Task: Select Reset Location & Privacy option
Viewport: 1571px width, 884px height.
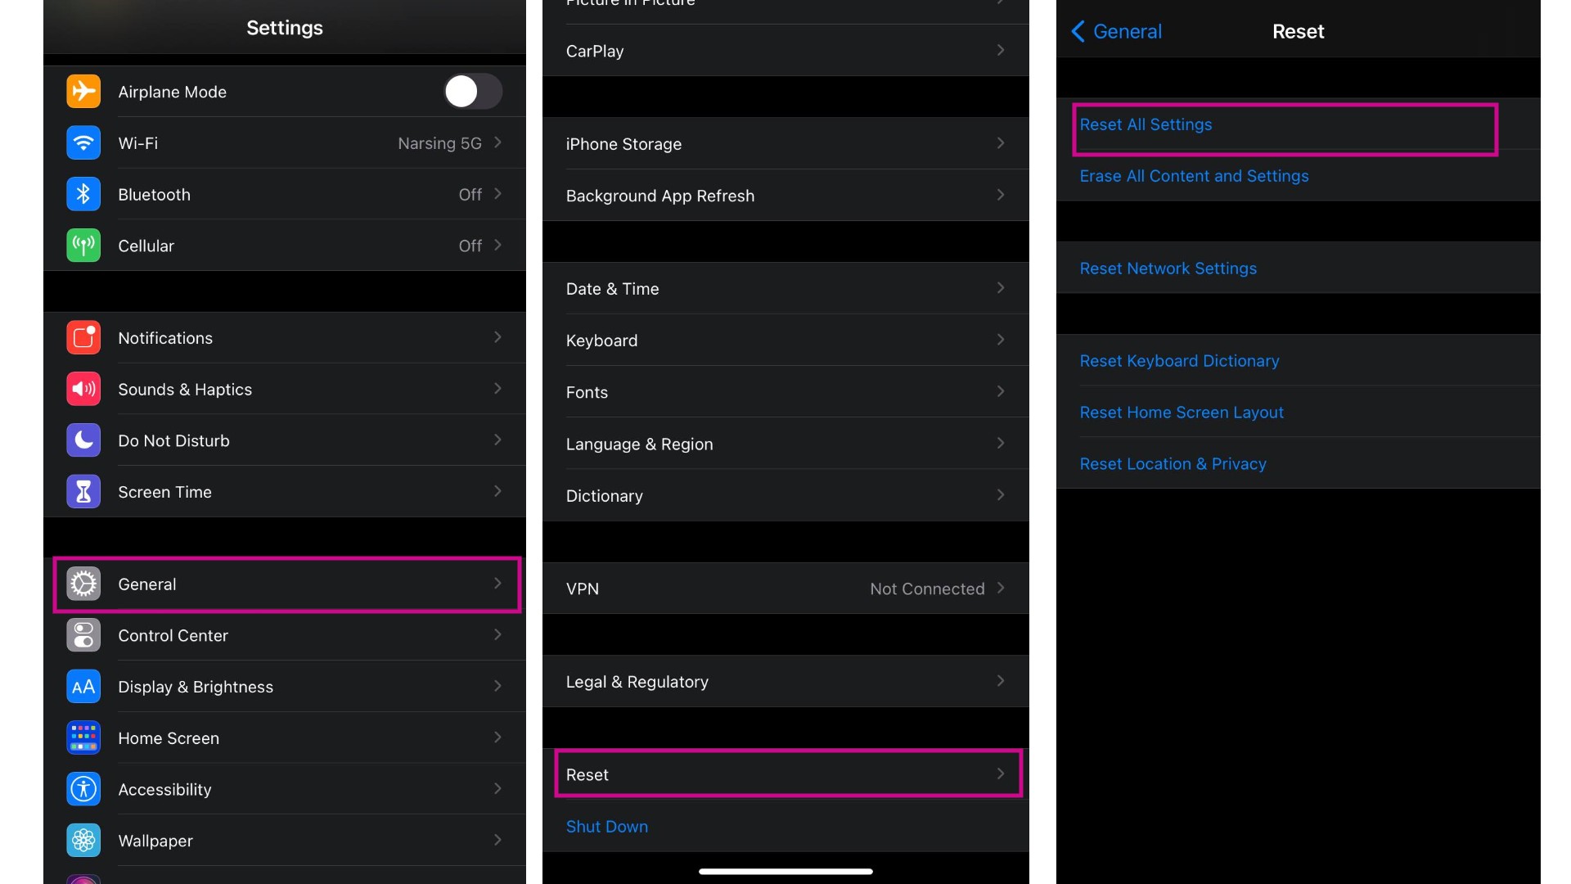Action: pos(1173,462)
